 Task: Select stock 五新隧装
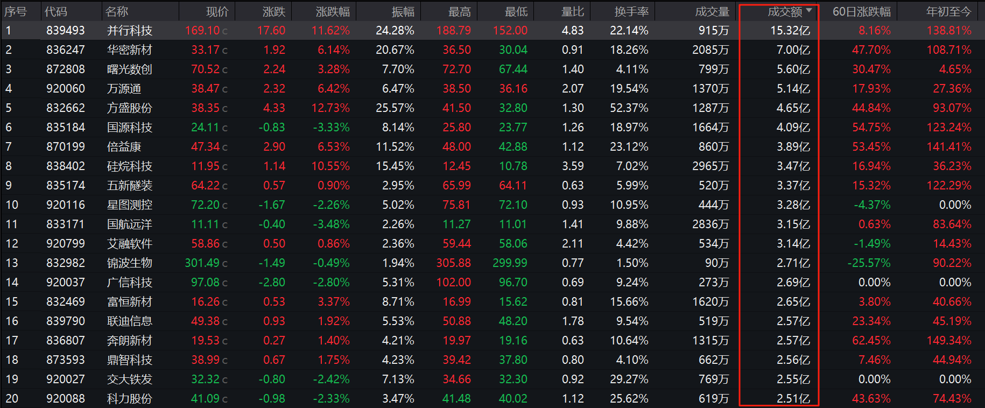click(130, 186)
